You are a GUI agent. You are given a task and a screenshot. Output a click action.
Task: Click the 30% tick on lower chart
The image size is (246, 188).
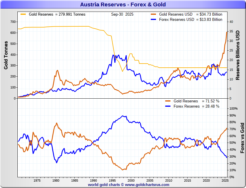pos(232,156)
